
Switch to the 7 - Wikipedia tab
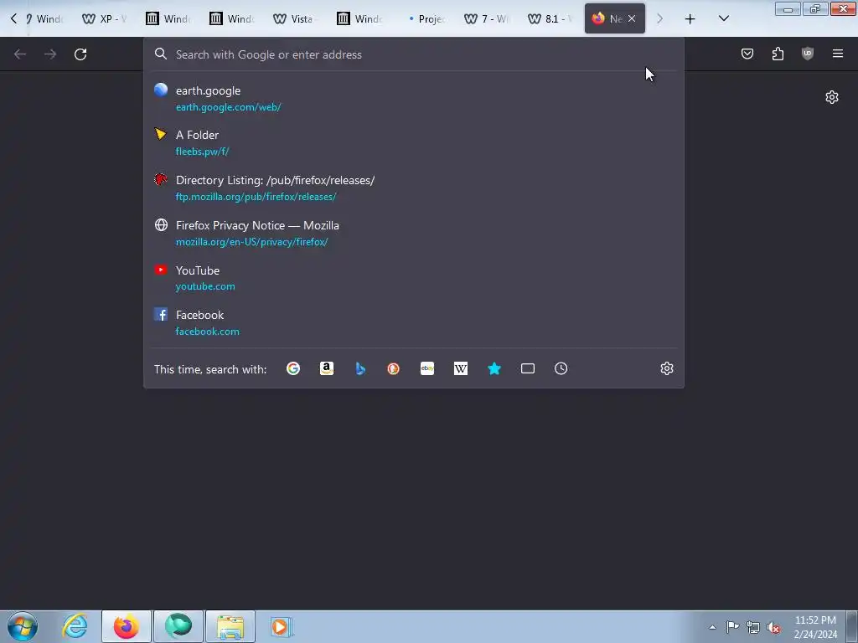pyautogui.click(x=487, y=18)
